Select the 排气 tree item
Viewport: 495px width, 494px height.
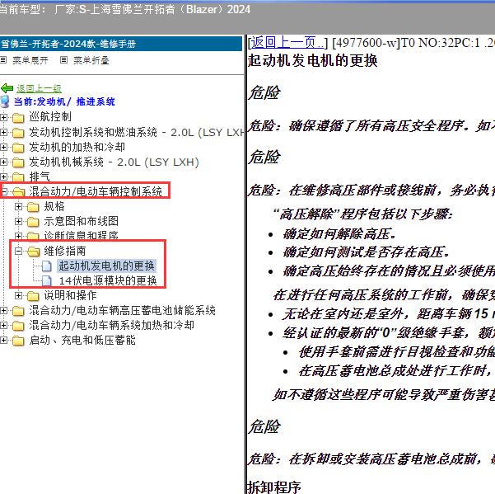point(40,176)
